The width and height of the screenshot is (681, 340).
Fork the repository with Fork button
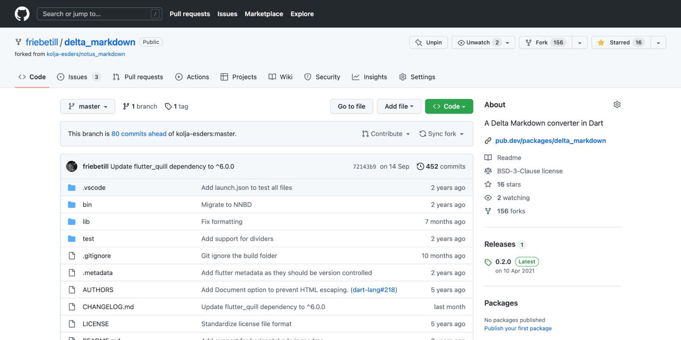click(x=545, y=42)
